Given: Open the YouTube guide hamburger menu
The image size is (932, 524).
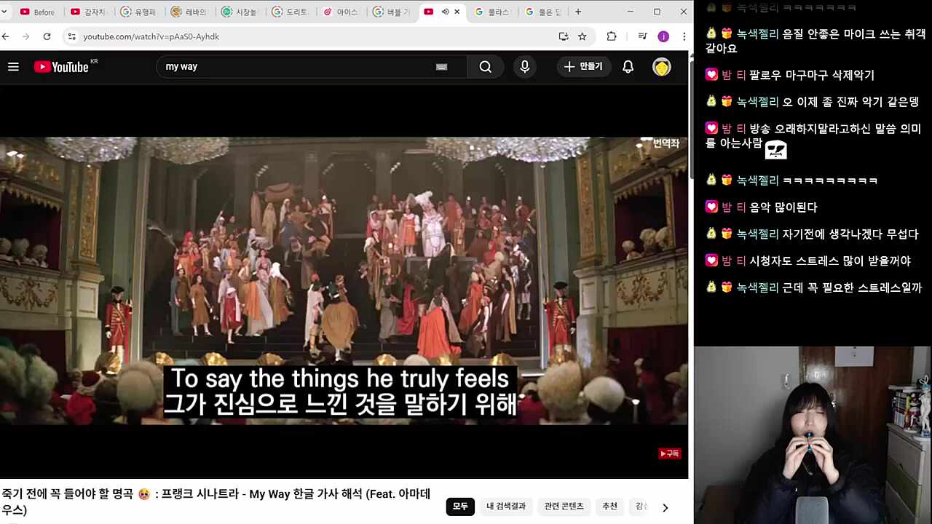Looking at the screenshot, I should [x=13, y=67].
